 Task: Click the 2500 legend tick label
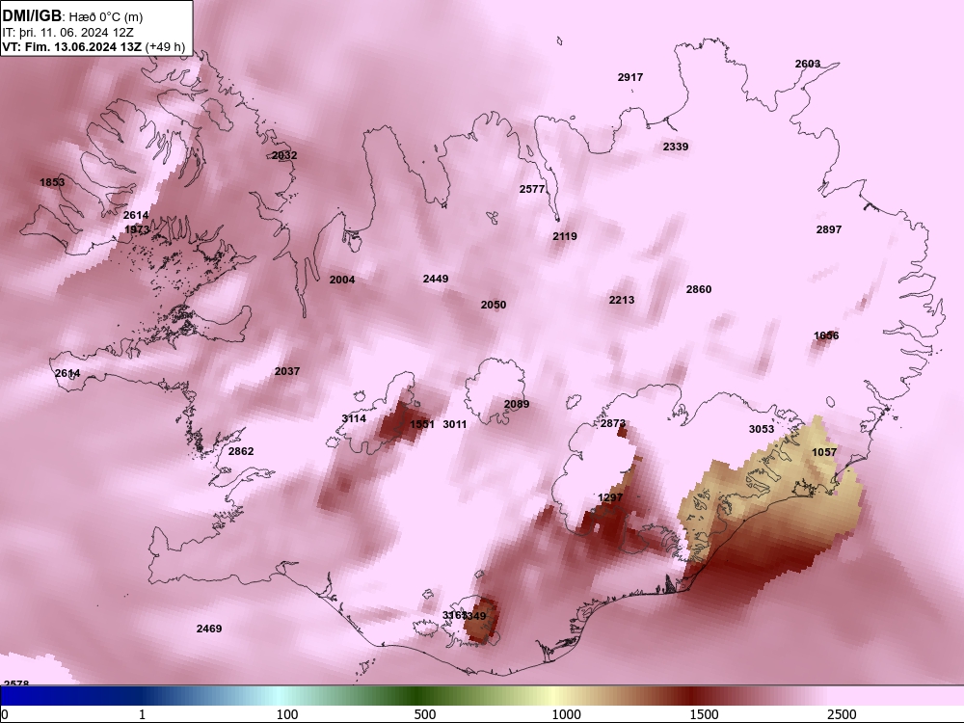point(843,715)
